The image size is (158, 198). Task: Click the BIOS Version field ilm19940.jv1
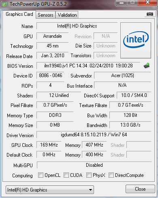click(88, 66)
